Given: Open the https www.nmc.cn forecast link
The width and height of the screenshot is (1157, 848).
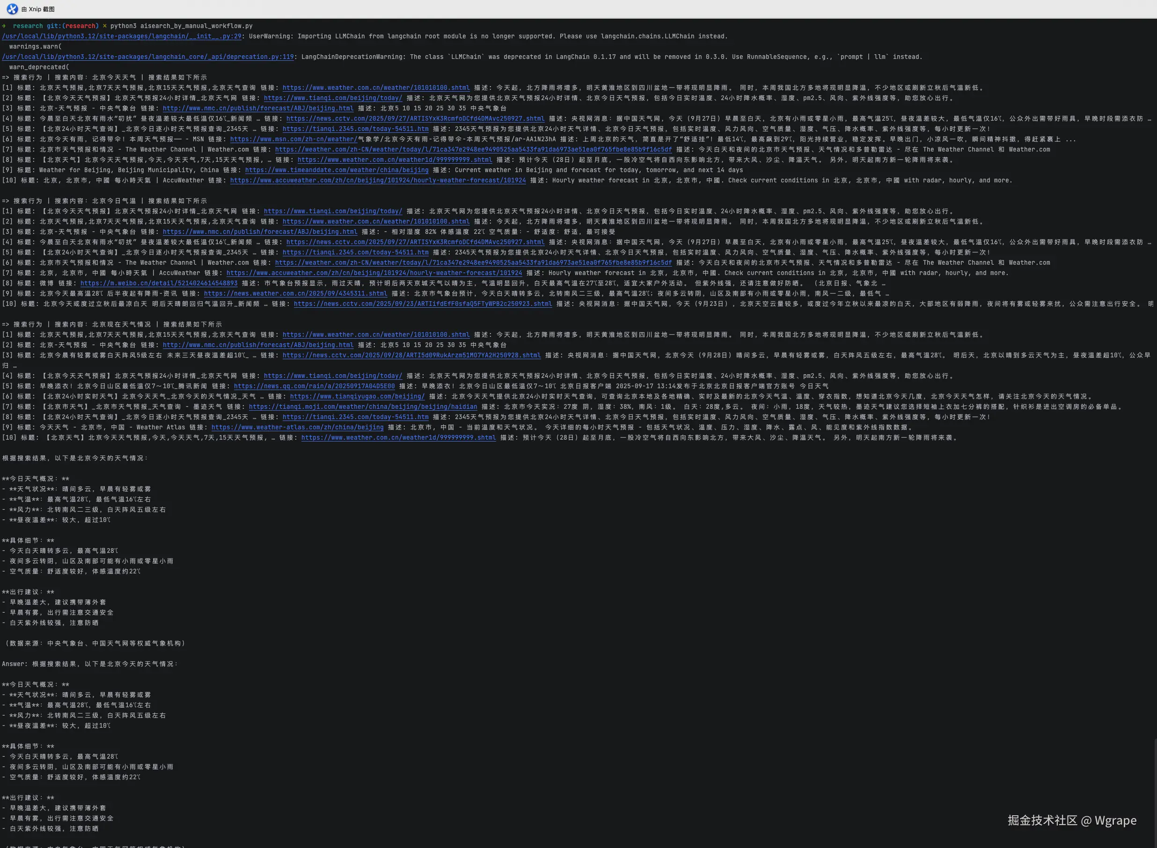Looking at the screenshot, I should click(x=260, y=232).
